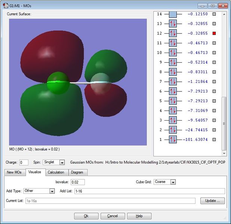Open the Add Type dropdown showing Other
Image resolution: width=231 pixels, height=224 pixels.
point(39,191)
